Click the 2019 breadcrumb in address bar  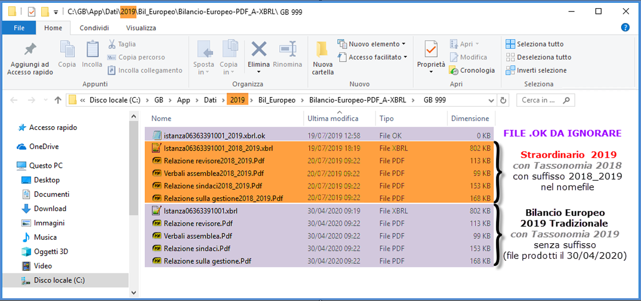[x=237, y=100]
